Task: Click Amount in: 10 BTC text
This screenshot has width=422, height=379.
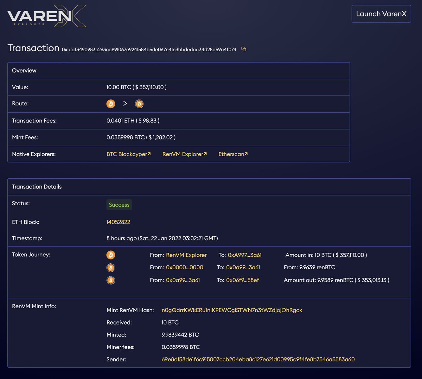Action: click(326, 255)
